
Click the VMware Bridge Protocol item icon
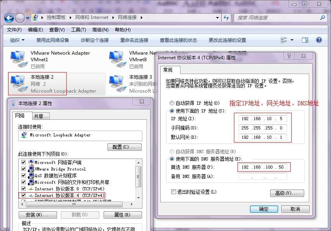coord(31,169)
